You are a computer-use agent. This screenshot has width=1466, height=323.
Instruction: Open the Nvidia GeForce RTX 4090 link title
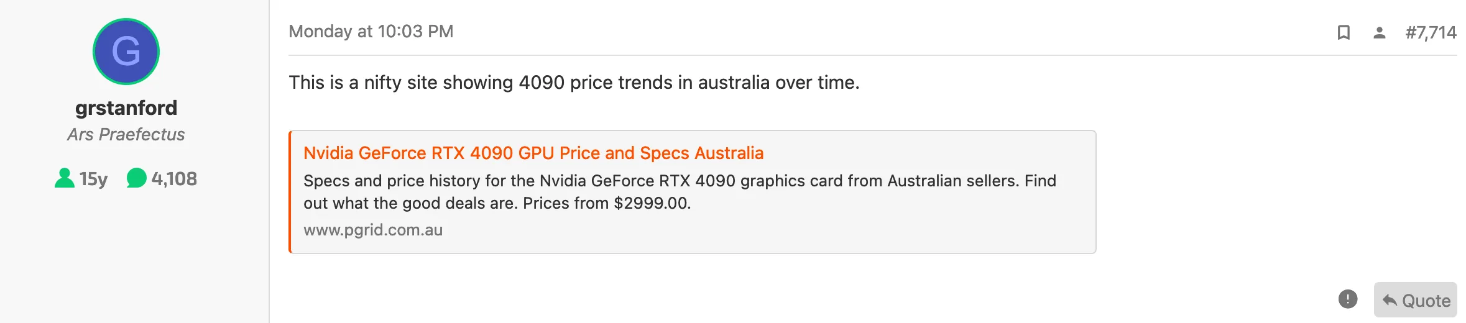(533, 153)
